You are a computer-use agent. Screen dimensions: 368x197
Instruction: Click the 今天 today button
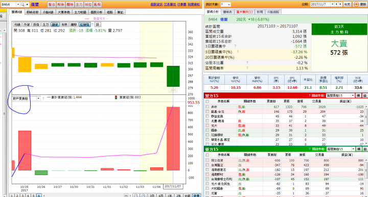(x=347, y=4)
